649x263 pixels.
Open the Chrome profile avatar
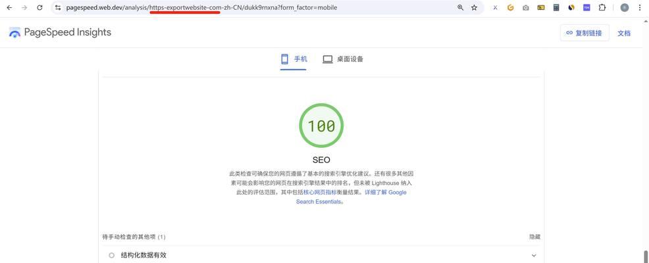tap(625, 7)
